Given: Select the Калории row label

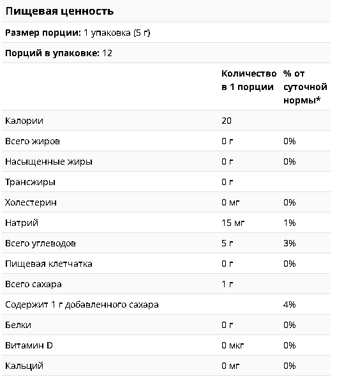Looking at the screenshot, I should [x=24, y=121].
